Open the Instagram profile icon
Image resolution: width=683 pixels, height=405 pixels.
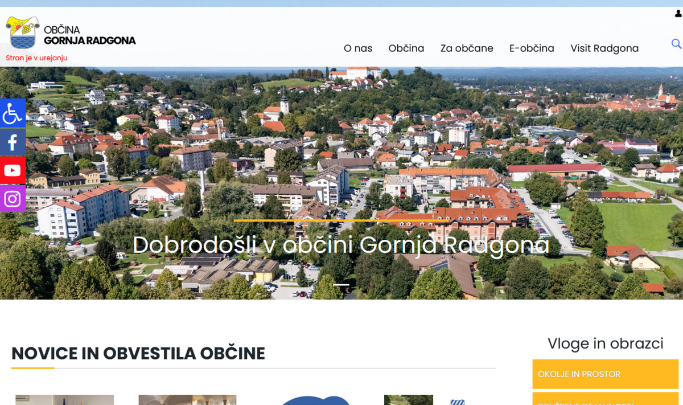pyautogui.click(x=13, y=198)
